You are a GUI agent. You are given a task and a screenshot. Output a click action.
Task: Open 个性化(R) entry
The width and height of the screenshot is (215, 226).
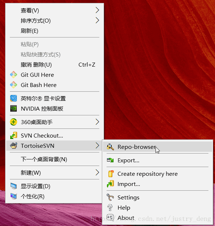pos(55,196)
